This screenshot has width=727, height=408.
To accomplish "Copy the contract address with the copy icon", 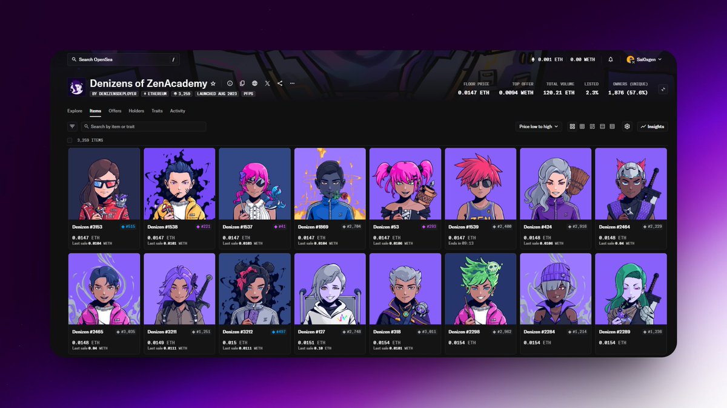I will (x=242, y=83).
